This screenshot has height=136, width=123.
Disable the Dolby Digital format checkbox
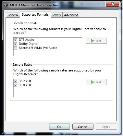tap(15, 44)
